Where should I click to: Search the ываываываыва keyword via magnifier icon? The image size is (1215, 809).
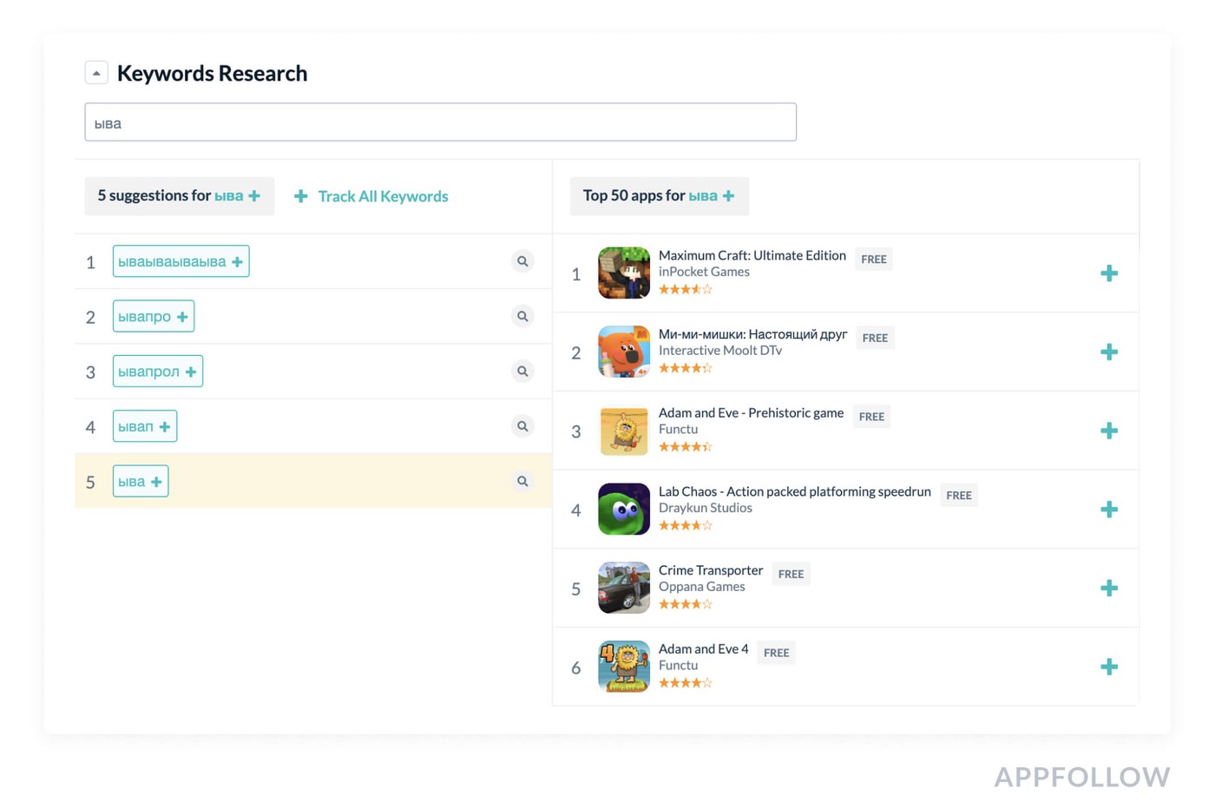(x=522, y=261)
